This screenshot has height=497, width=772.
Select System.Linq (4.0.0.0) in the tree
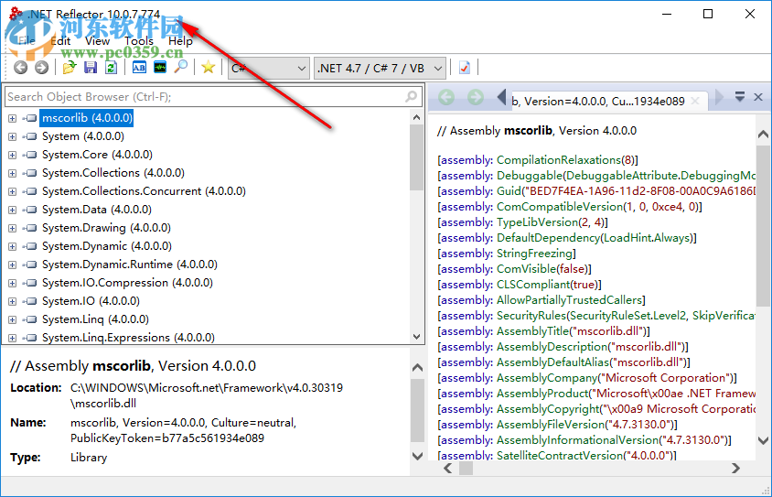(x=95, y=319)
